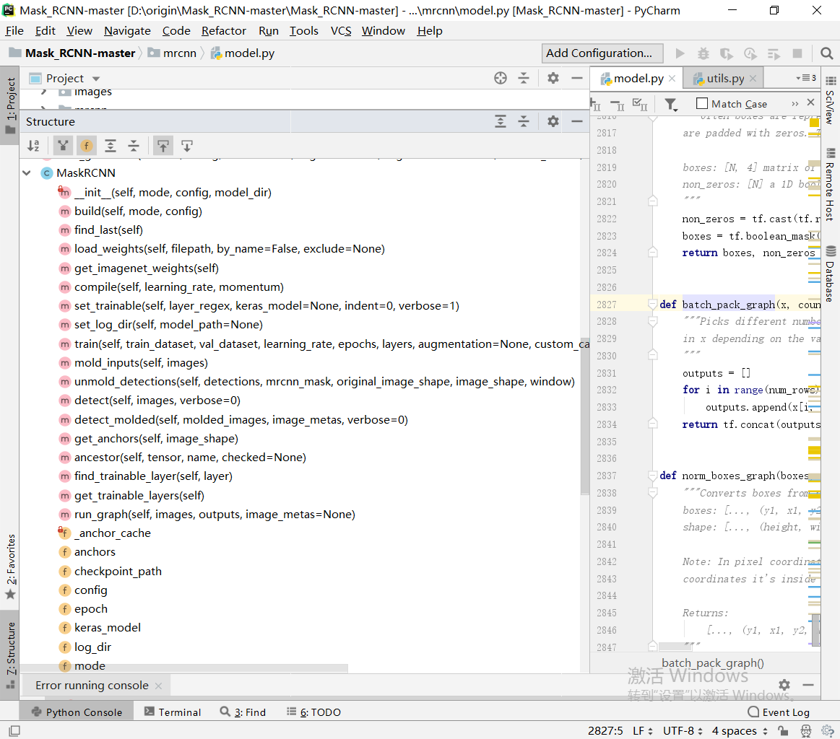Open the Python Console tool window
840x739 pixels.
pos(76,712)
